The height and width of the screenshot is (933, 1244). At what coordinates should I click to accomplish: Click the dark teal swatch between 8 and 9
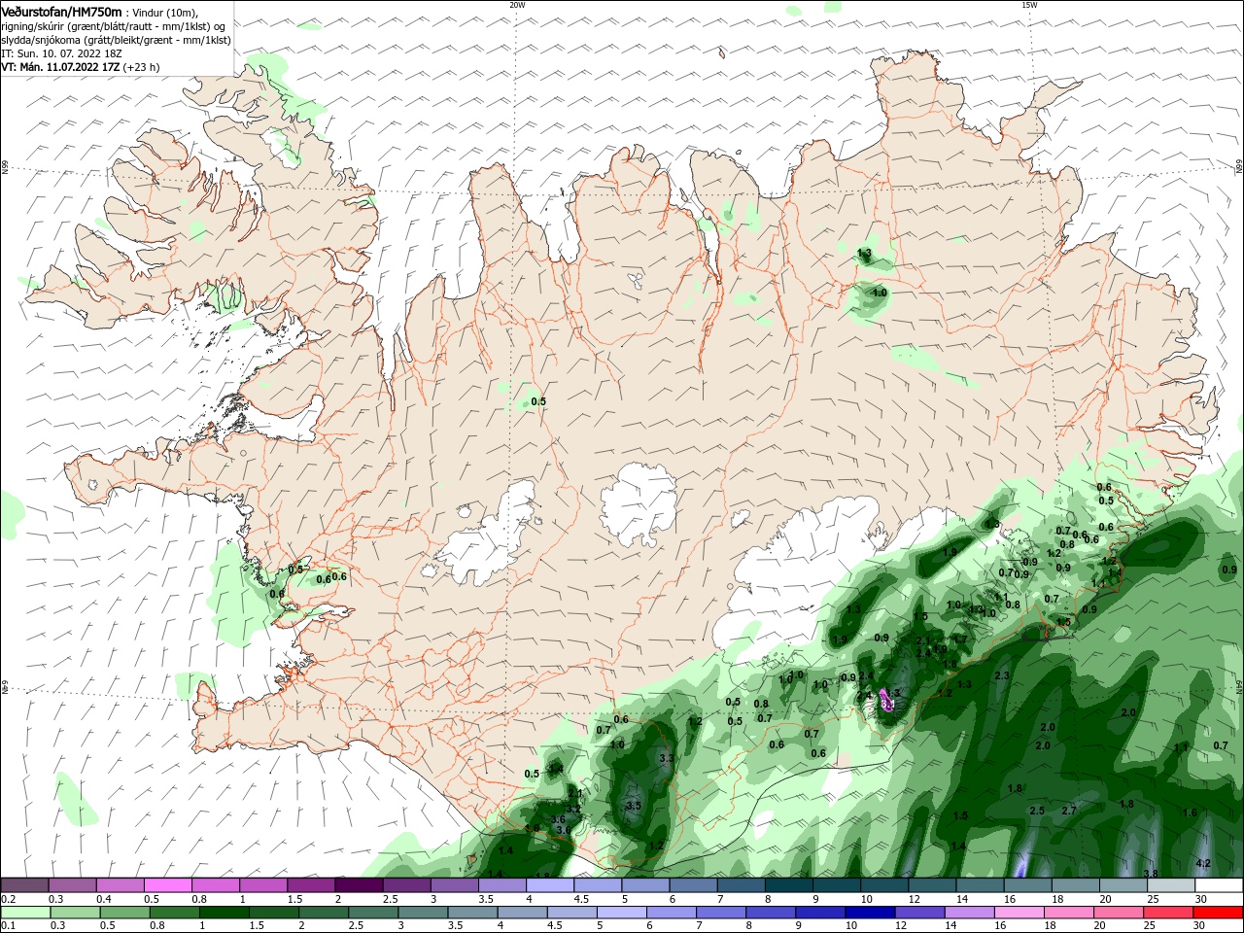point(788,885)
